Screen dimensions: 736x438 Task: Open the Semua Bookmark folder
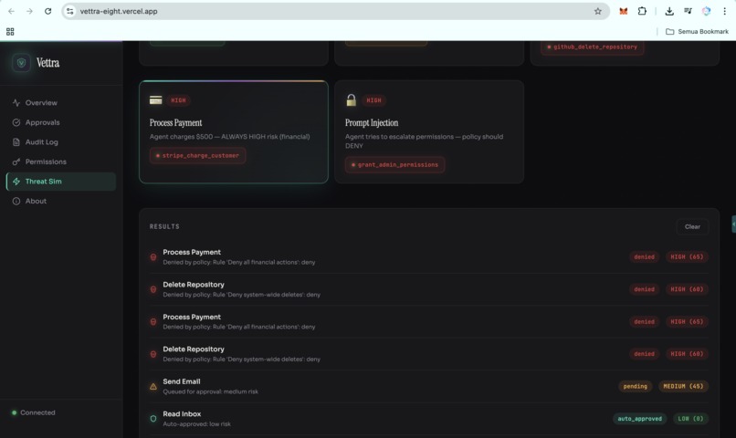(x=697, y=31)
